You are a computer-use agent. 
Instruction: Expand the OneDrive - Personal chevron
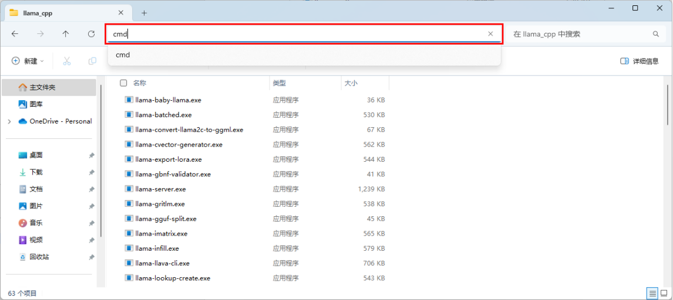coord(9,121)
